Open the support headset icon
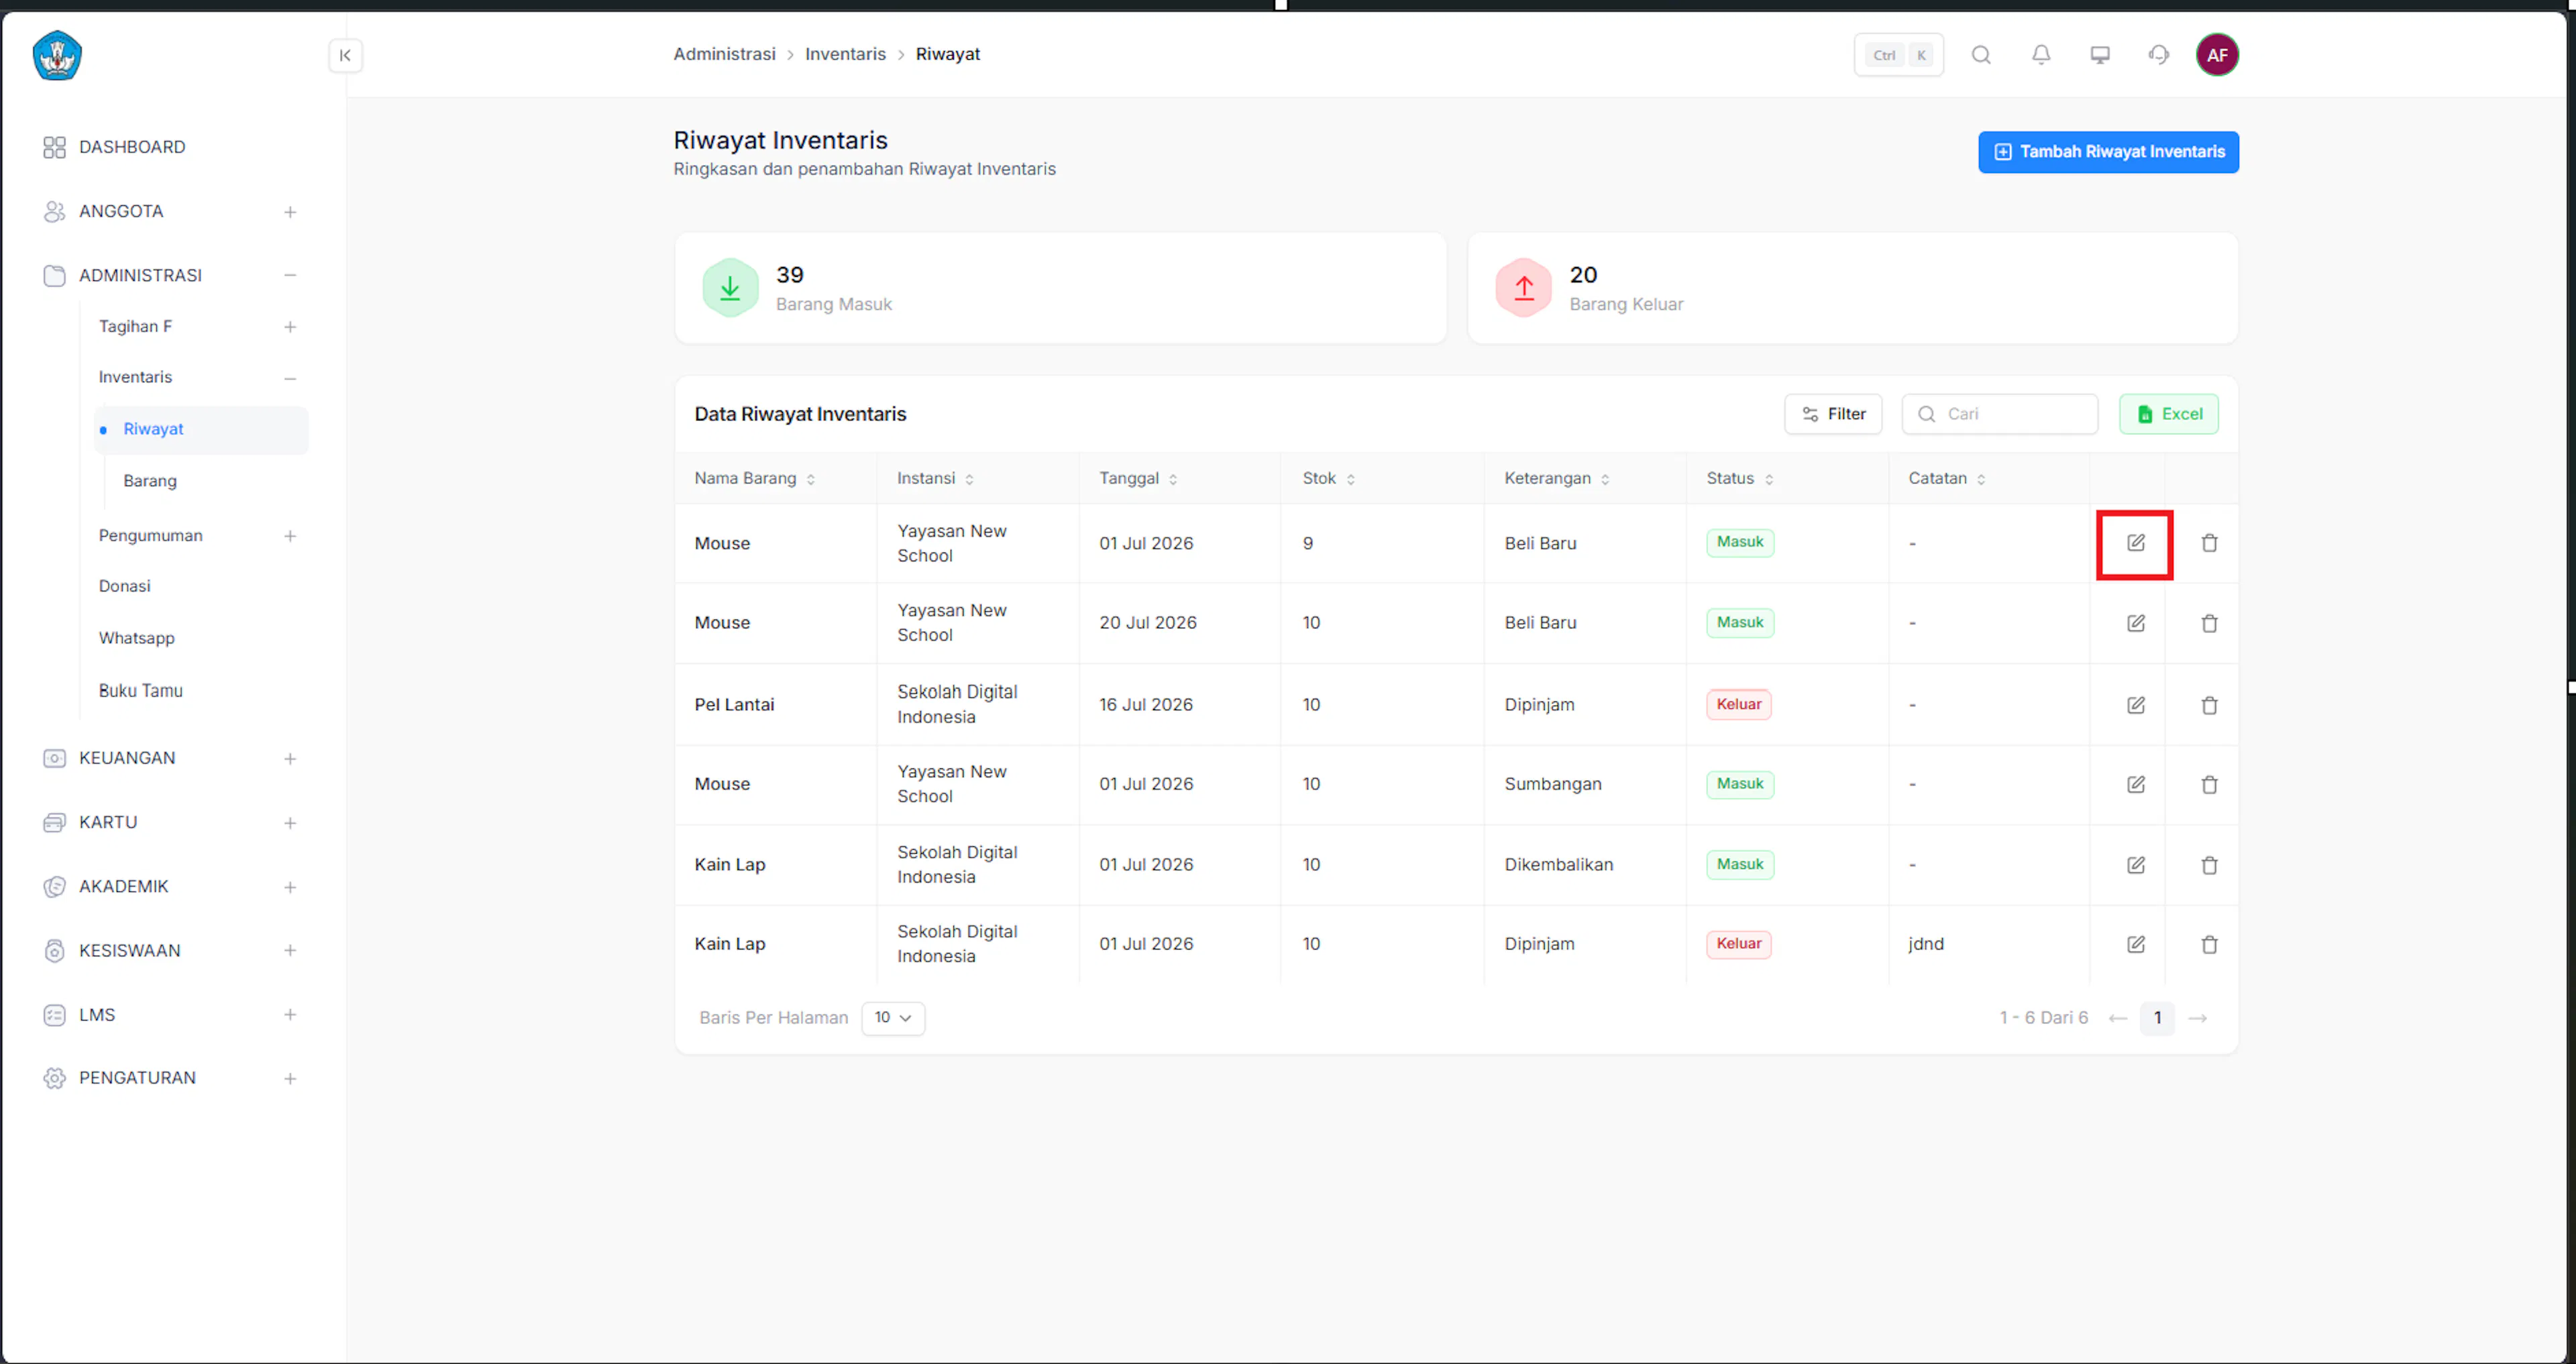Screen dimensions: 2576x1364 click(x=2159, y=55)
